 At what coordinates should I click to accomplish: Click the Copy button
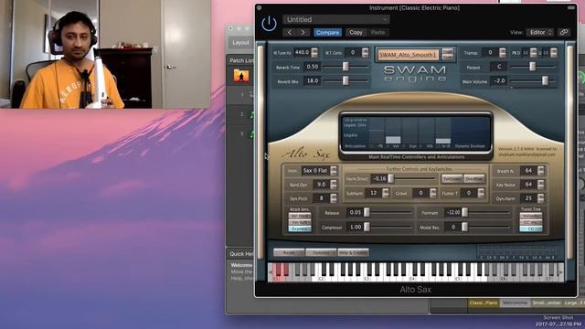pos(356,33)
